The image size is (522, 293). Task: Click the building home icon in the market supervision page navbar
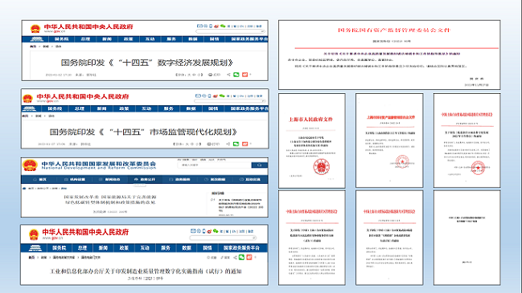tap(29, 108)
